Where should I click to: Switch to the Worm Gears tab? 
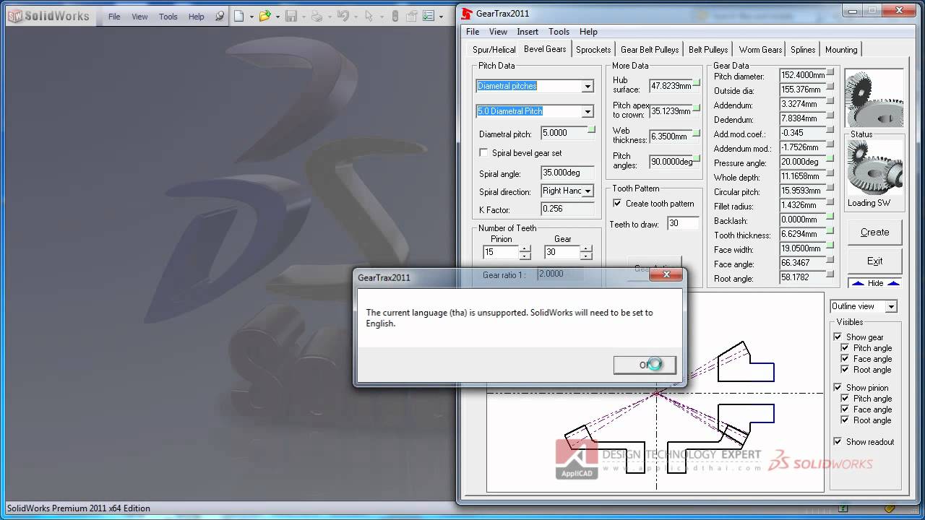(760, 50)
